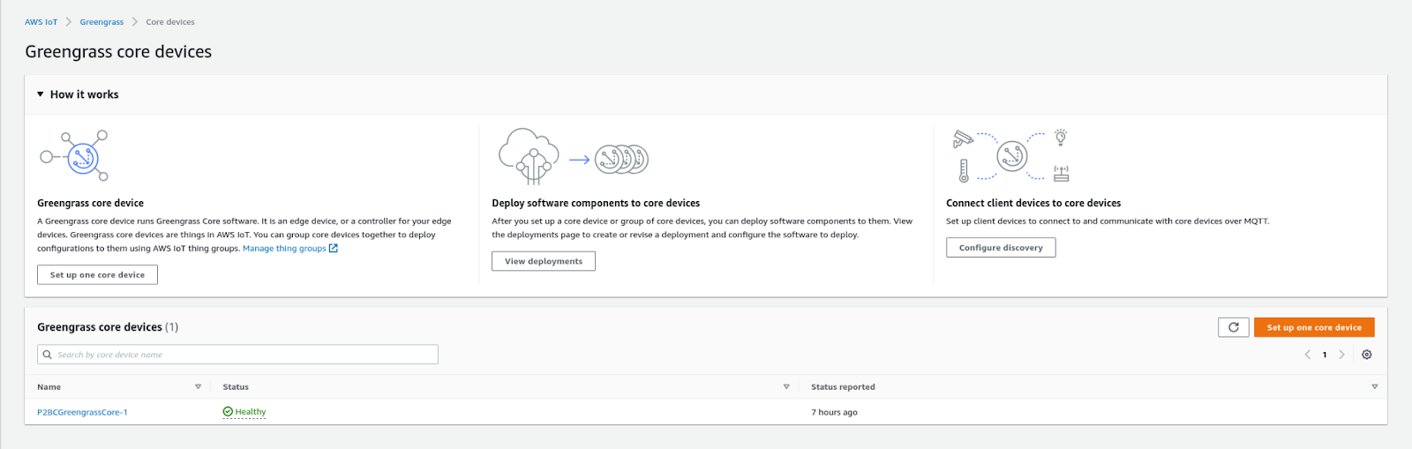Click the previous page arrow
The width and height of the screenshot is (1412, 449).
(x=1307, y=355)
